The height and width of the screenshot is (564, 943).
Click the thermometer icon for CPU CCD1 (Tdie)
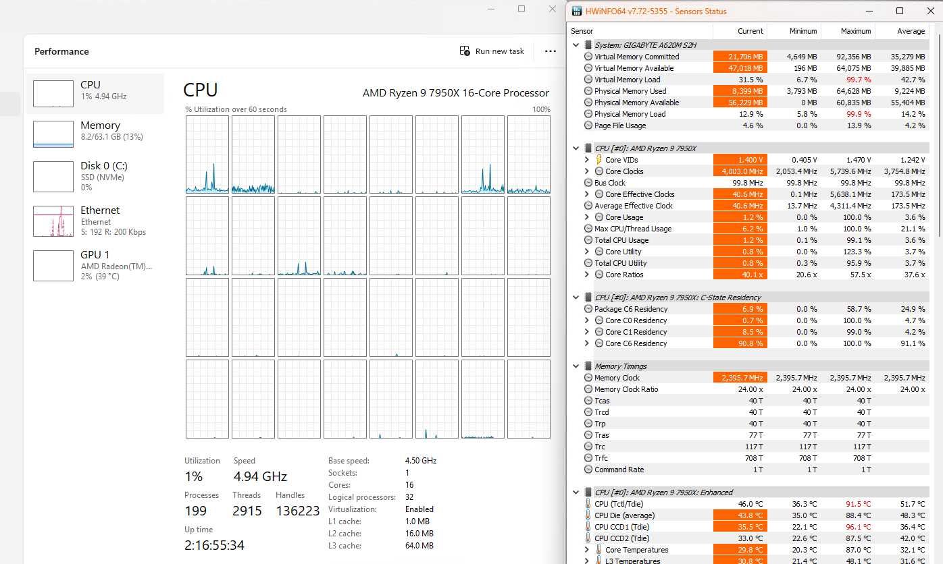588,527
